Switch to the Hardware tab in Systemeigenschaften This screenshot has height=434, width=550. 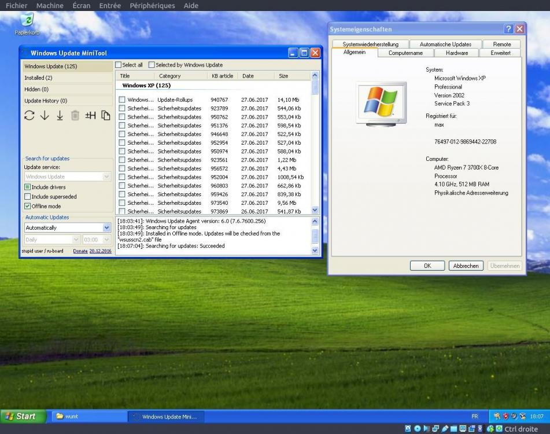[x=456, y=53]
